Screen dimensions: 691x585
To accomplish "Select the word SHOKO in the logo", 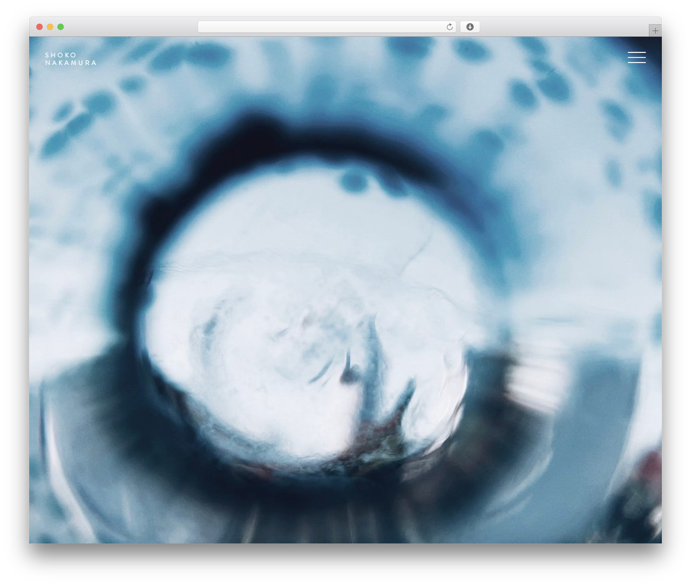I will [x=60, y=55].
